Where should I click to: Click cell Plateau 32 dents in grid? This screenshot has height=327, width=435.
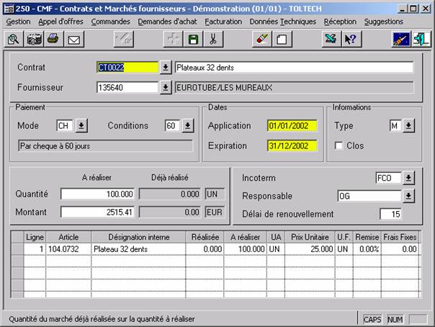(138, 249)
